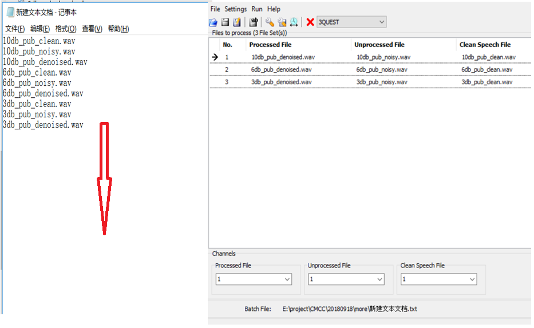Viewport: 534px width, 328px height.
Task: Open Notepad's 帮助(H) menu
Action: [118, 29]
